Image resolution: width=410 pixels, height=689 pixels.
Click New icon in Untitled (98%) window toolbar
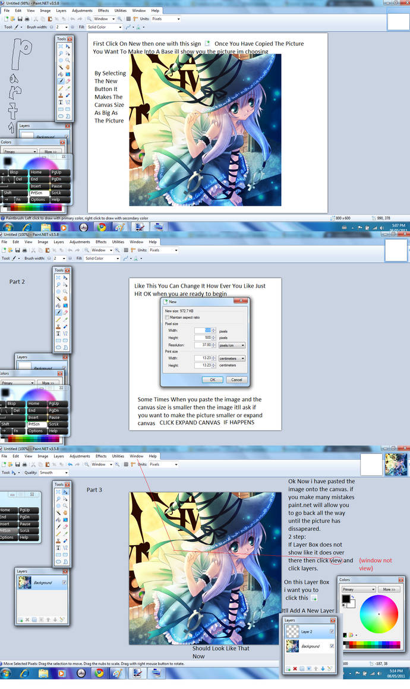tap(6, 19)
